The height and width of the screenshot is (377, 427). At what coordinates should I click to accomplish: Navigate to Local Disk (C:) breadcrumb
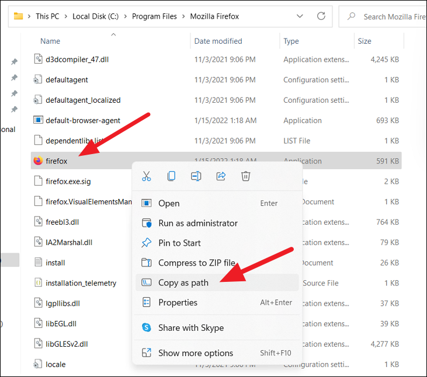[x=96, y=16]
